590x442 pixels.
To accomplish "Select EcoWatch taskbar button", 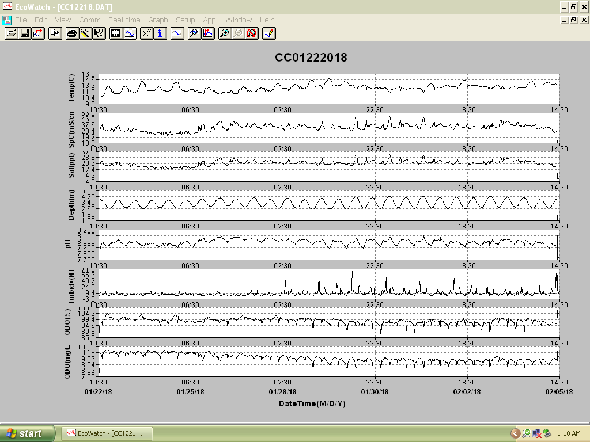I will tap(107, 433).
